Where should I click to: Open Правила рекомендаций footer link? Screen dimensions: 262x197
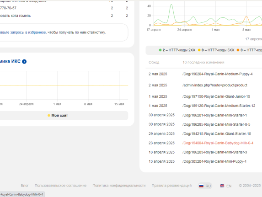(171, 186)
